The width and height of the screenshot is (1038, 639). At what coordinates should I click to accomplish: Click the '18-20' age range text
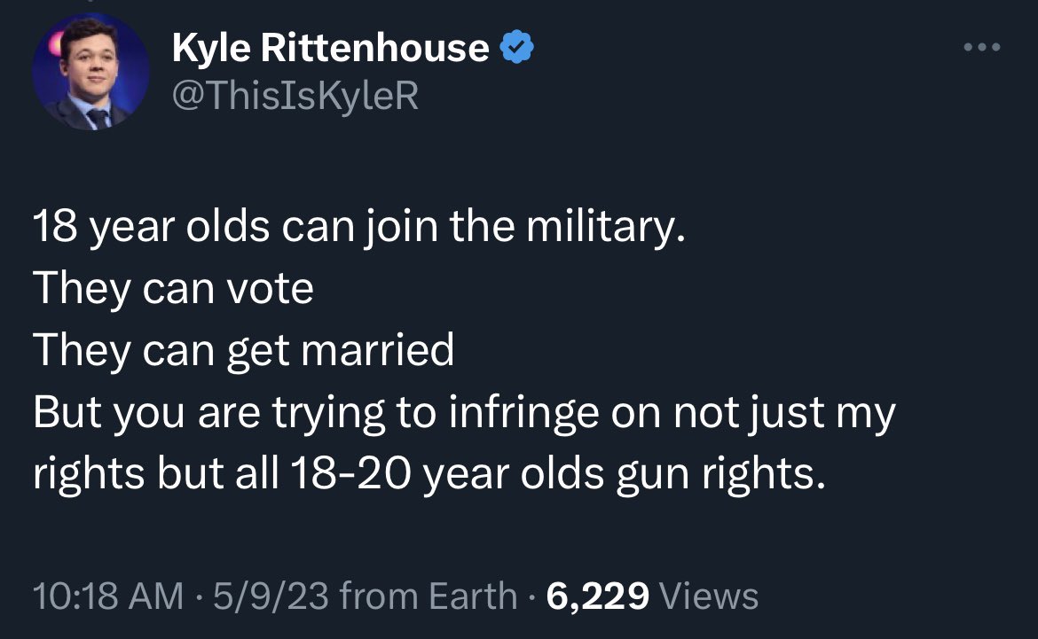click(x=350, y=473)
